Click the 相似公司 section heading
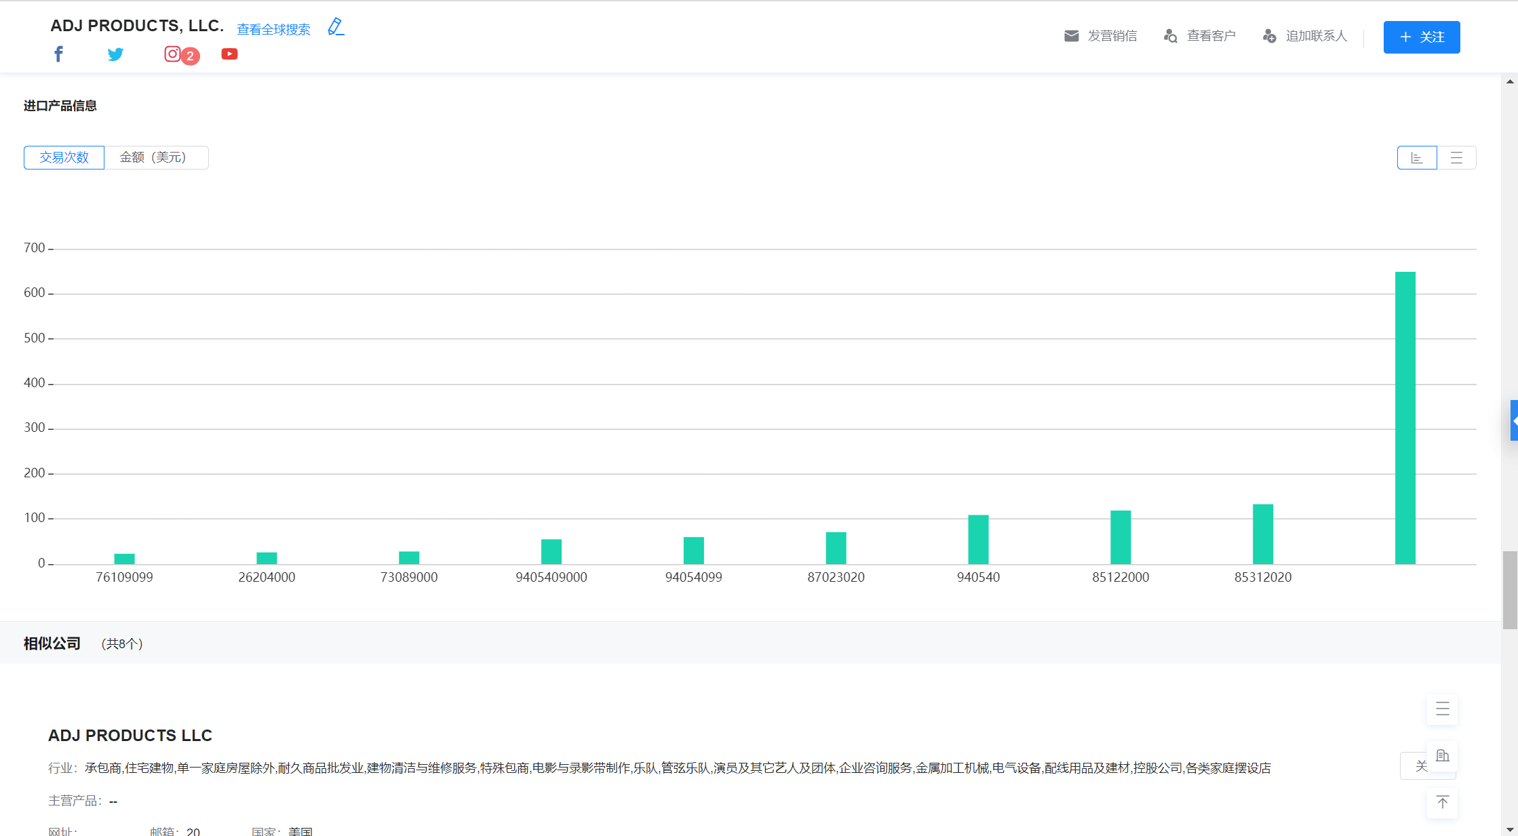The width and height of the screenshot is (1518, 836). click(52, 643)
